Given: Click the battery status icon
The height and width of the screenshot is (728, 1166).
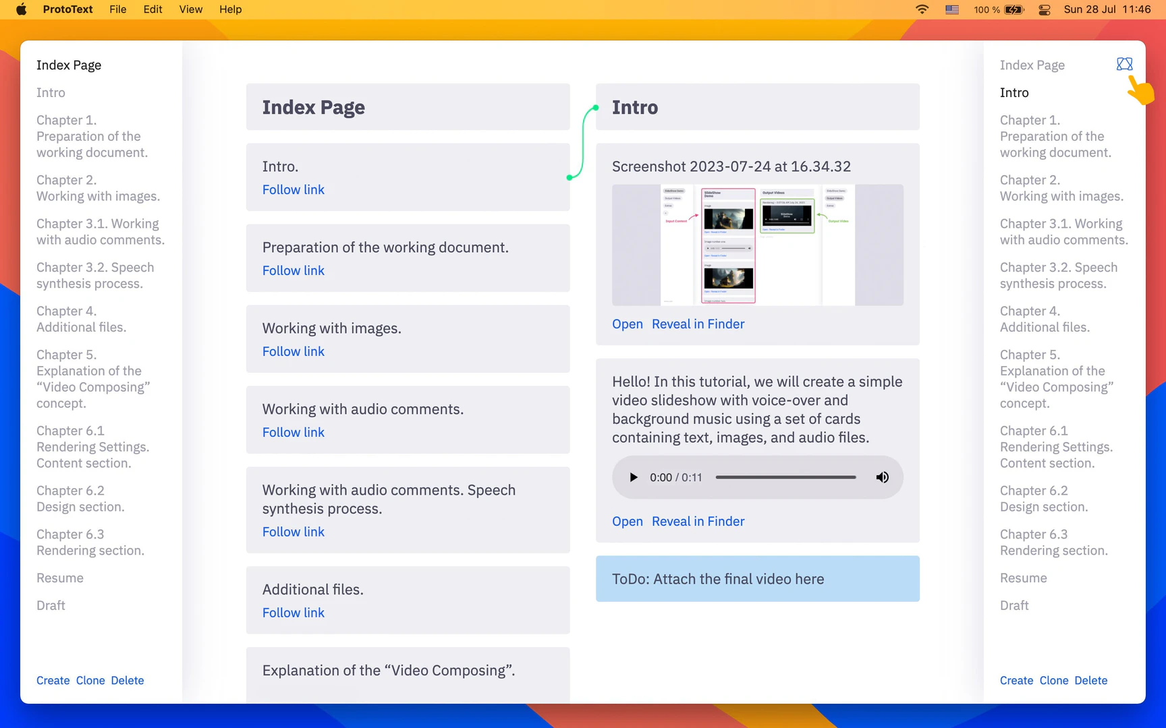Looking at the screenshot, I should pyautogui.click(x=1014, y=9).
